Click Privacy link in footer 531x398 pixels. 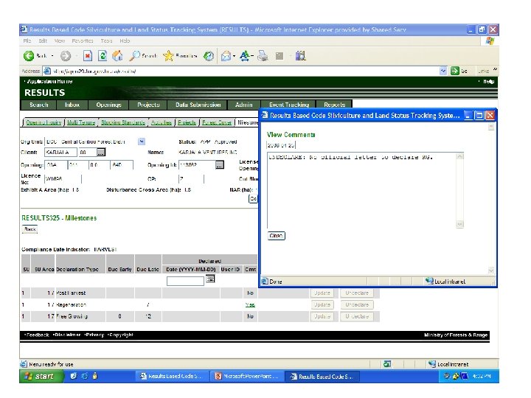point(94,335)
